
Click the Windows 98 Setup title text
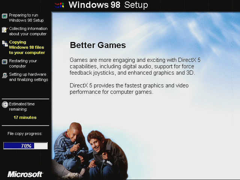pos(108,5)
